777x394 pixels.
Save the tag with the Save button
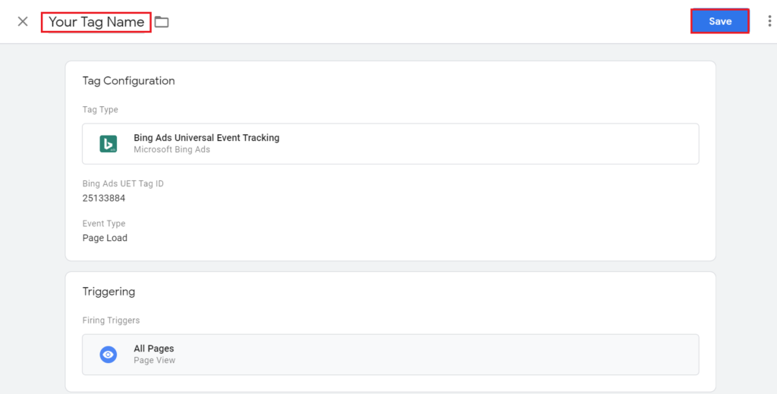pyautogui.click(x=719, y=21)
